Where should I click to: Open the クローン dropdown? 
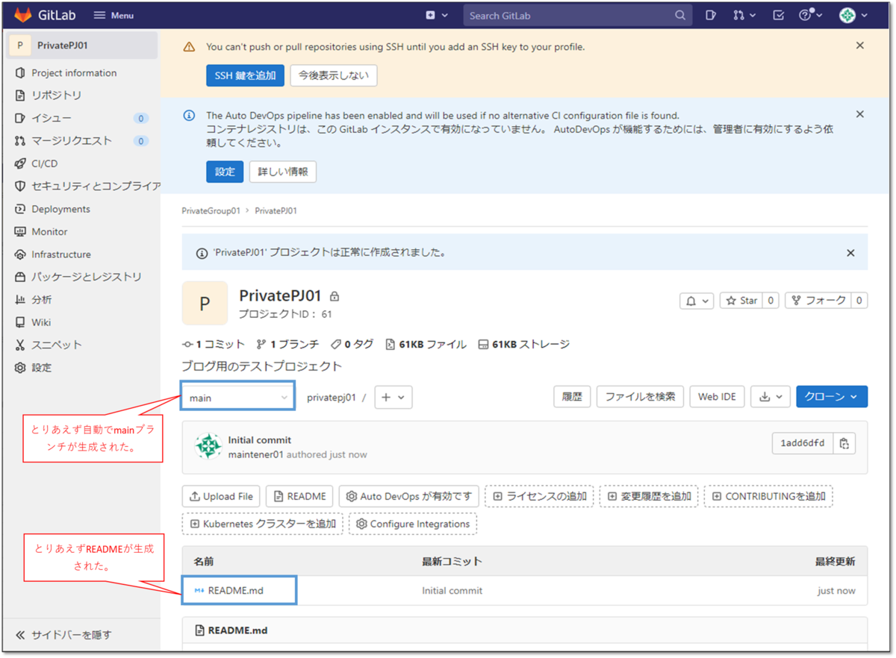[x=832, y=397]
